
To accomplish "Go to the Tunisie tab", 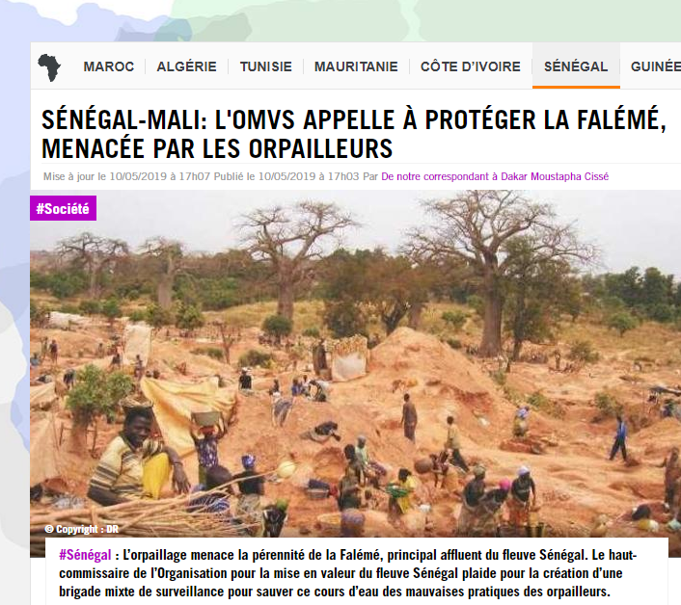I will tap(266, 66).
